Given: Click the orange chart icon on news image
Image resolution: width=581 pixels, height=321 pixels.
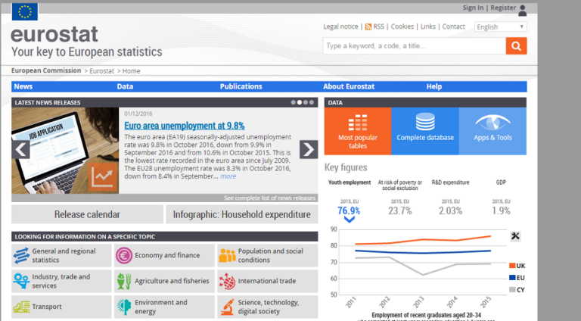Looking at the screenshot, I should (103, 177).
